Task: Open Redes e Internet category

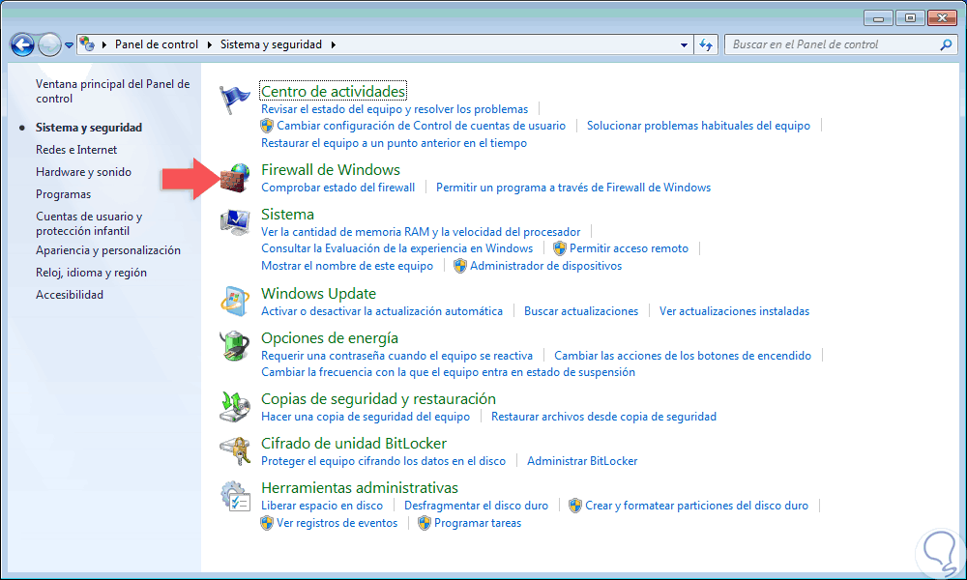Action: coord(76,150)
